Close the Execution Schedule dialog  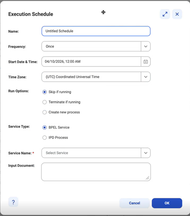pos(177,14)
